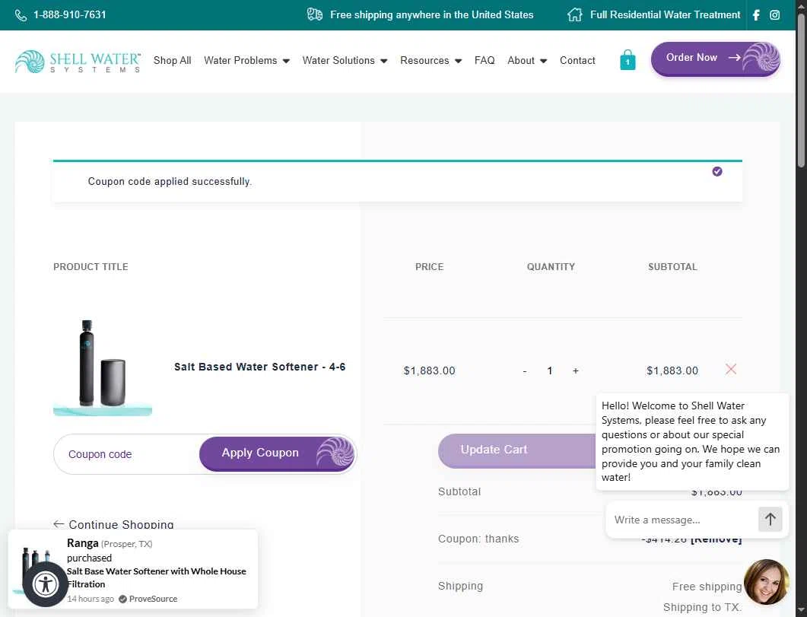Click the Coupon code applied successfully message
This screenshot has width=807, height=617.
click(170, 182)
